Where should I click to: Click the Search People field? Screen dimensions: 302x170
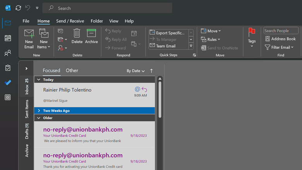click(281, 31)
